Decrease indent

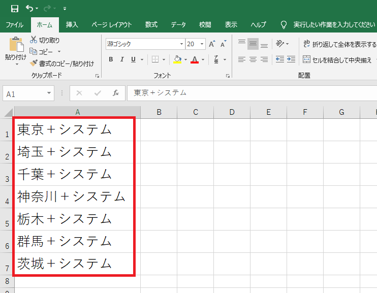coord(280,59)
